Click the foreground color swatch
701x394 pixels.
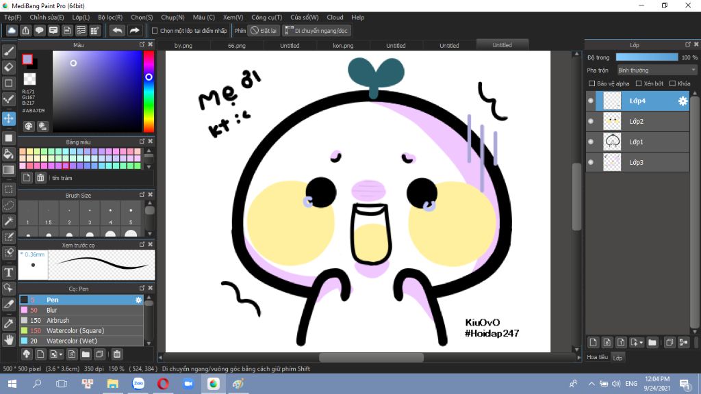point(27,59)
